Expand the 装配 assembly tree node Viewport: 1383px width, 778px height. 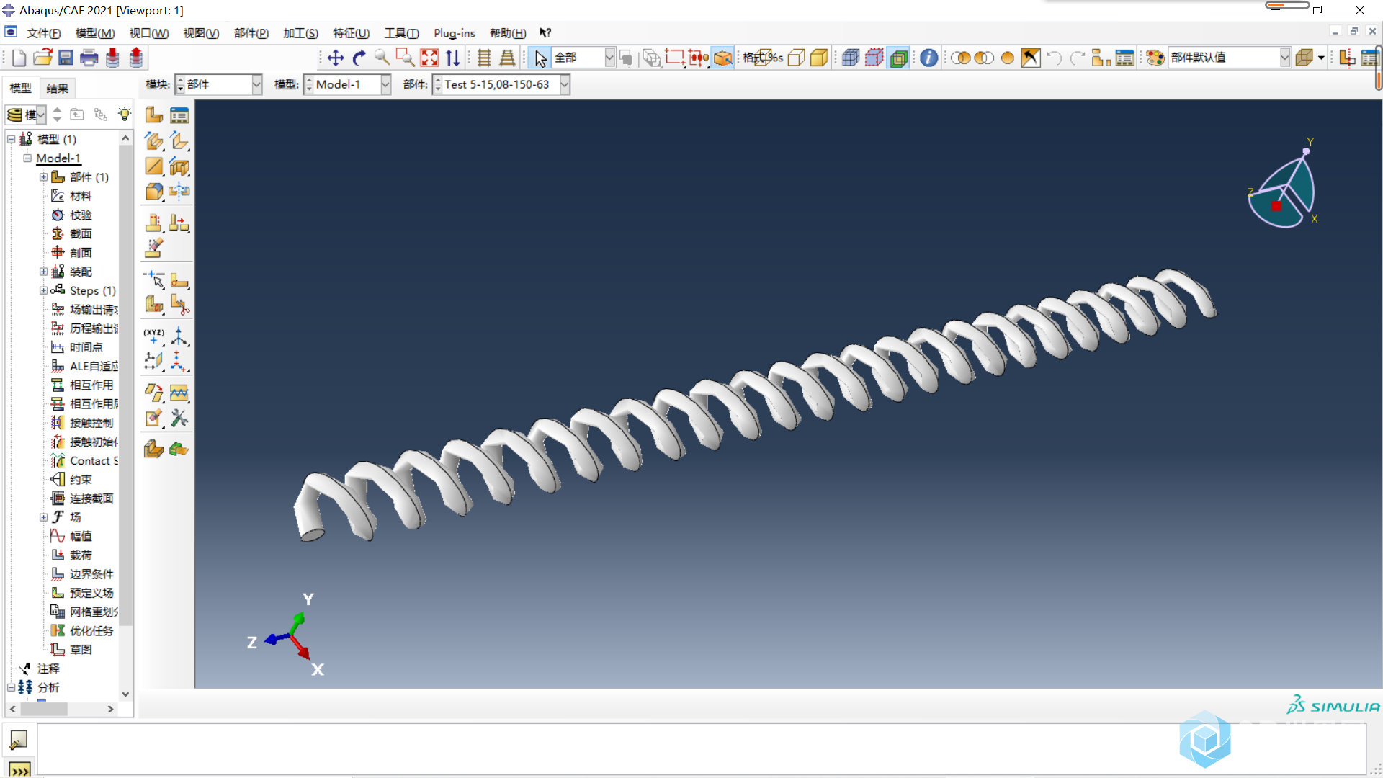point(43,272)
